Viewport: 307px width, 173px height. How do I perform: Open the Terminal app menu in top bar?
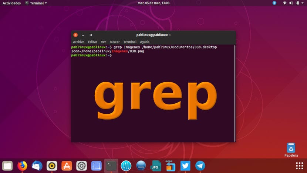click(36, 3)
